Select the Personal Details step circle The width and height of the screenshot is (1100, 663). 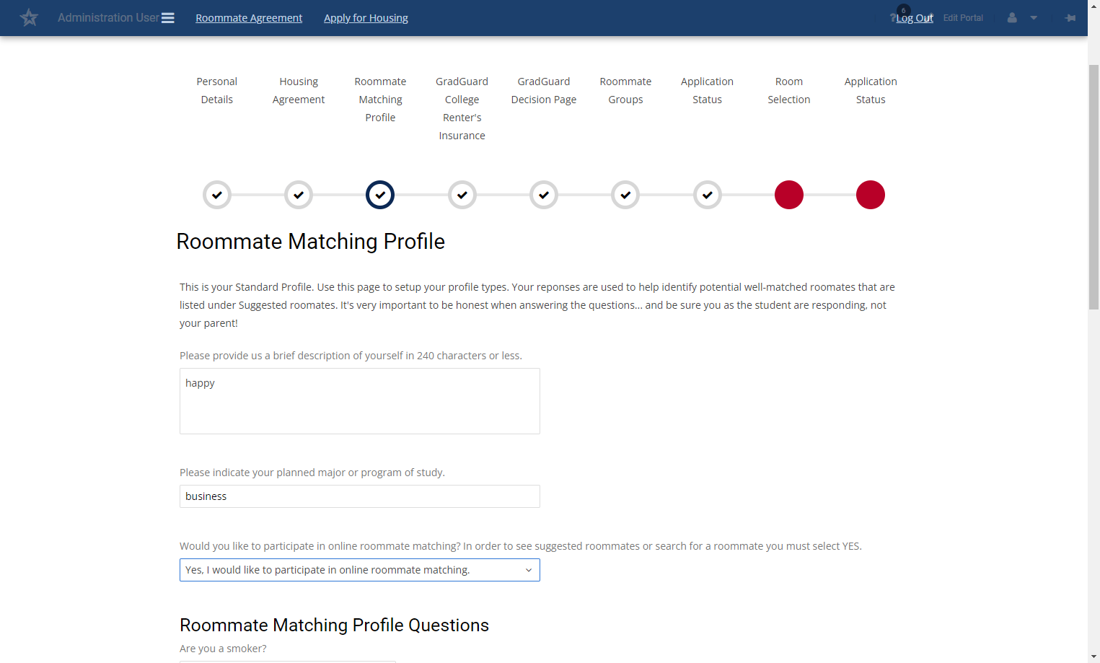[217, 195]
